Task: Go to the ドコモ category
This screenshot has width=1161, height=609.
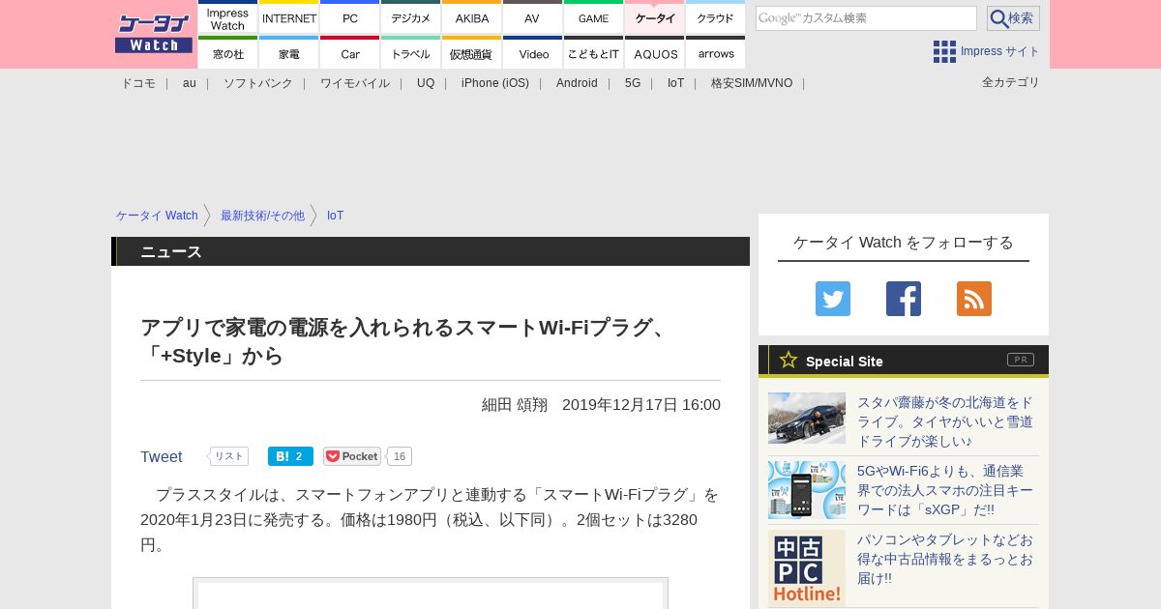Action: click(138, 83)
